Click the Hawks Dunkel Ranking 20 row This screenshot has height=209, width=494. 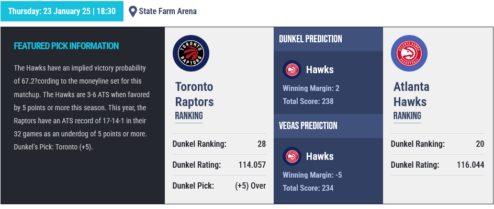(437, 144)
